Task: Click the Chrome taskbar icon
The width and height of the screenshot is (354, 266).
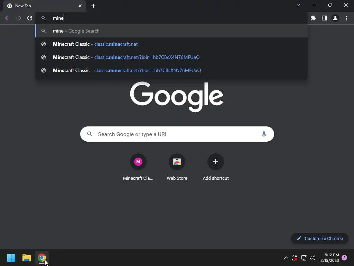Action: click(x=42, y=258)
